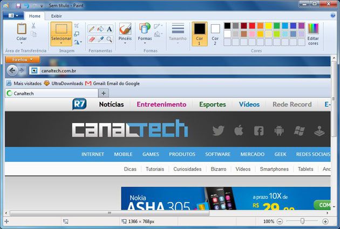Select the Text (A) tool

(109, 28)
